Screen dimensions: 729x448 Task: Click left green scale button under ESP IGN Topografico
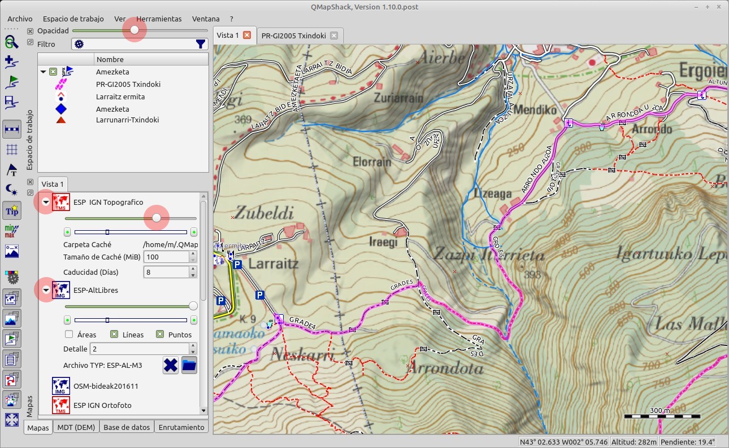pos(68,232)
